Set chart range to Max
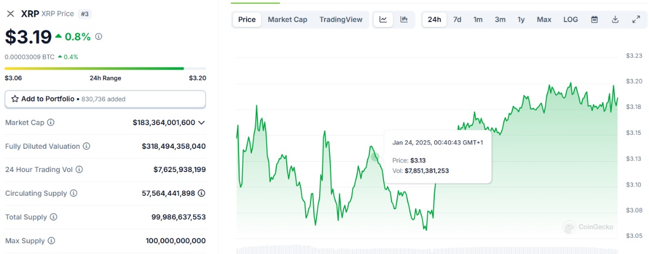Image resolution: width=649 pixels, height=254 pixels. pos(544,19)
